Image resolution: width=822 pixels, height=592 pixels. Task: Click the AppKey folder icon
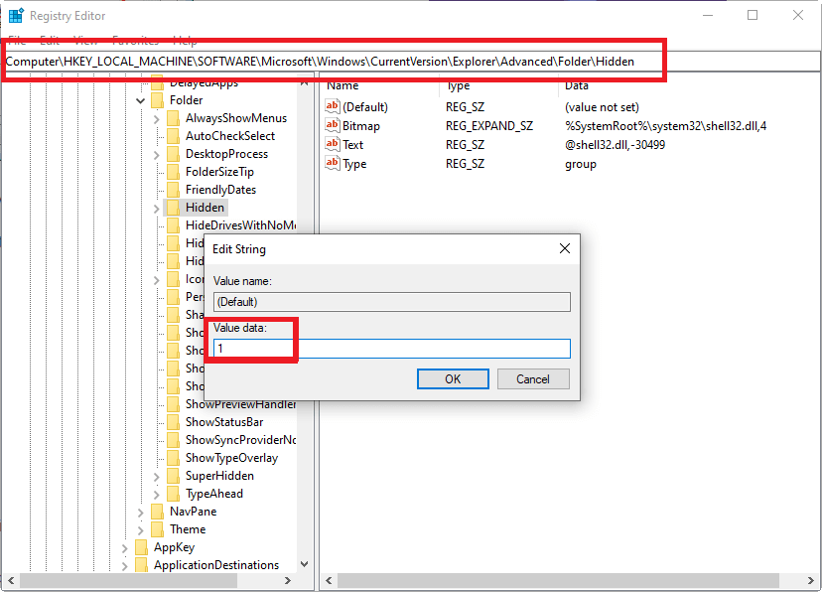point(141,547)
